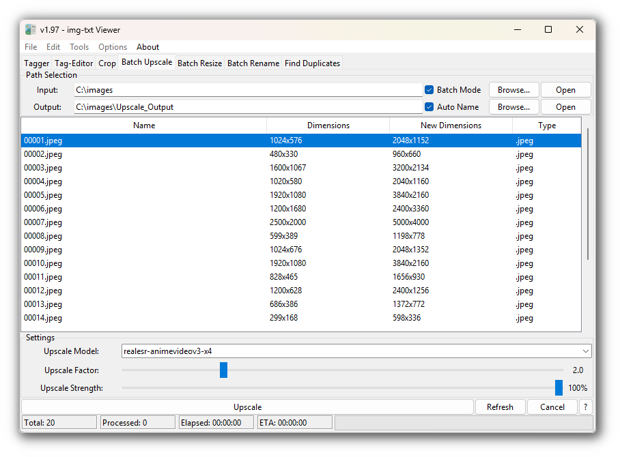Screen dimensions: 620x457
Task: Switch to the Find Duplicates tab
Action: point(312,63)
